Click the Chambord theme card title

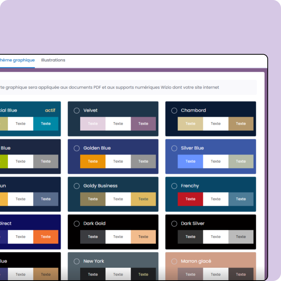[x=193, y=111]
